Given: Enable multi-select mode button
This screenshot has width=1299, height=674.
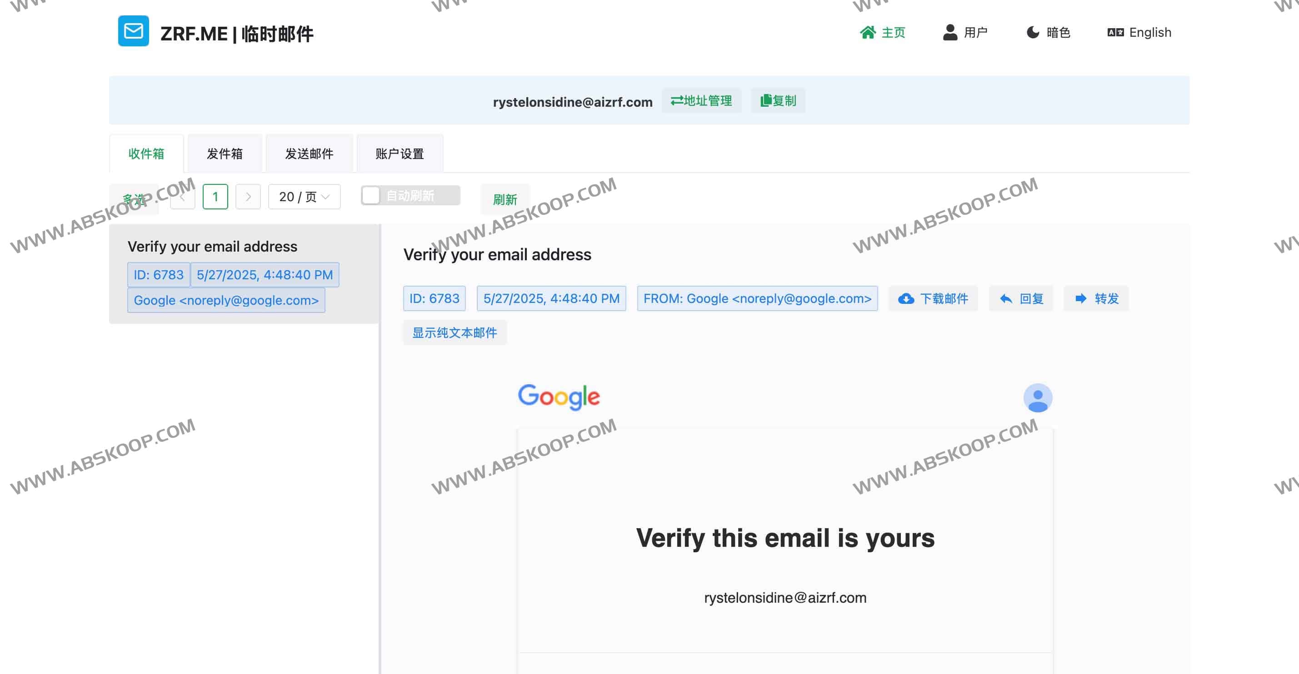Looking at the screenshot, I should pos(134,199).
